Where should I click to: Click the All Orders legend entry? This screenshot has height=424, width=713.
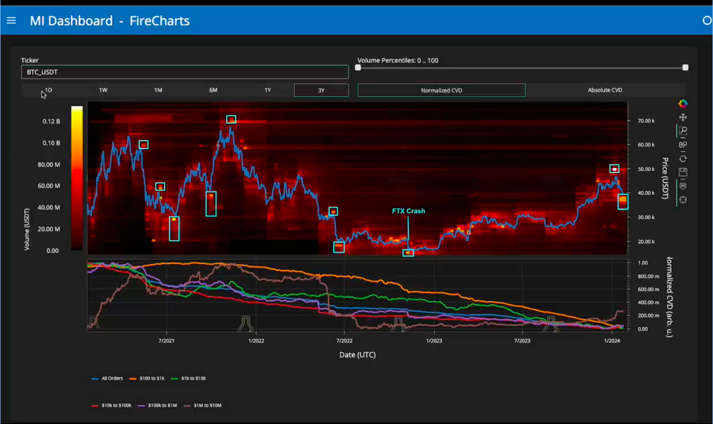[107, 378]
